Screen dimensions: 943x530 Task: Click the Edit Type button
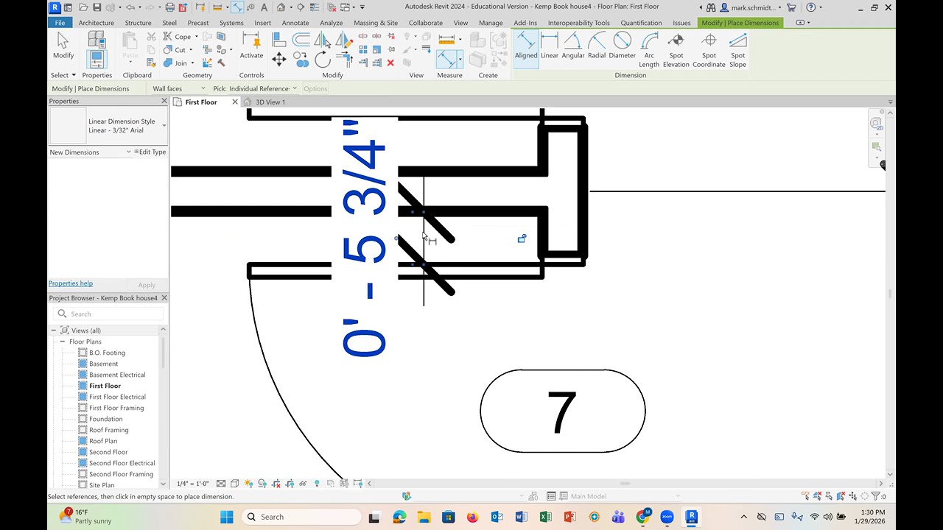tap(151, 152)
